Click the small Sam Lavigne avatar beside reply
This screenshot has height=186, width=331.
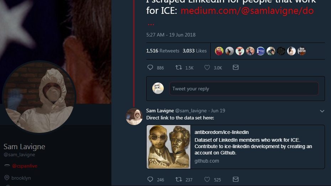pos(134,117)
